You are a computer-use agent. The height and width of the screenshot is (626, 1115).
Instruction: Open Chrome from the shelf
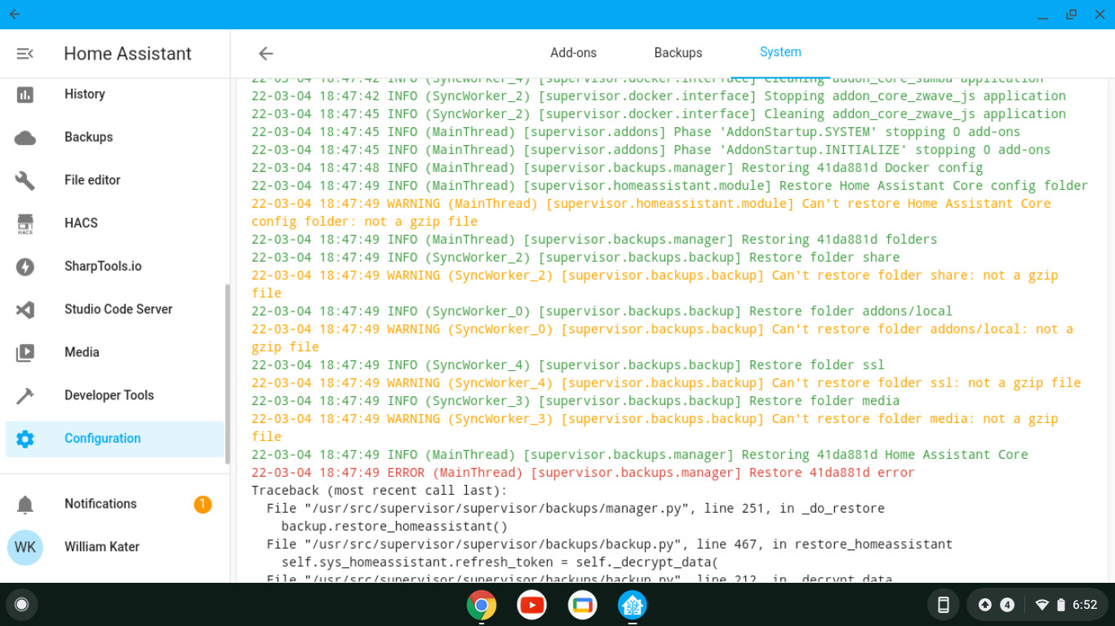(481, 605)
